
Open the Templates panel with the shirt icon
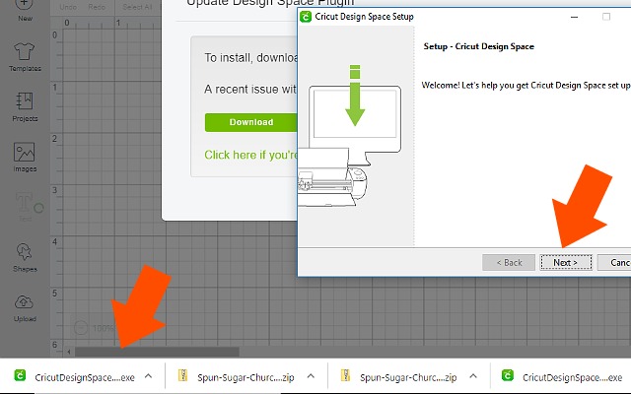pyautogui.click(x=25, y=57)
